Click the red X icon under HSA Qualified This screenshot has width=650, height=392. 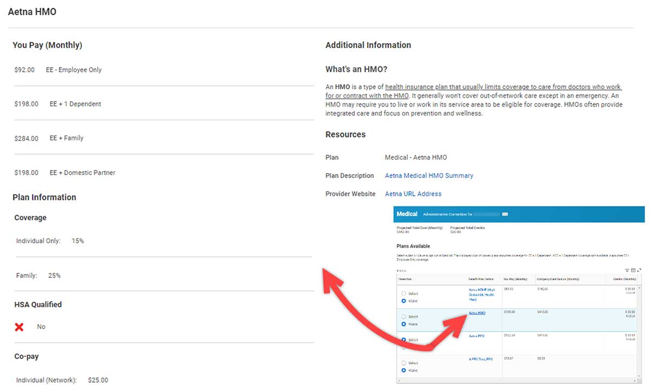tap(19, 327)
